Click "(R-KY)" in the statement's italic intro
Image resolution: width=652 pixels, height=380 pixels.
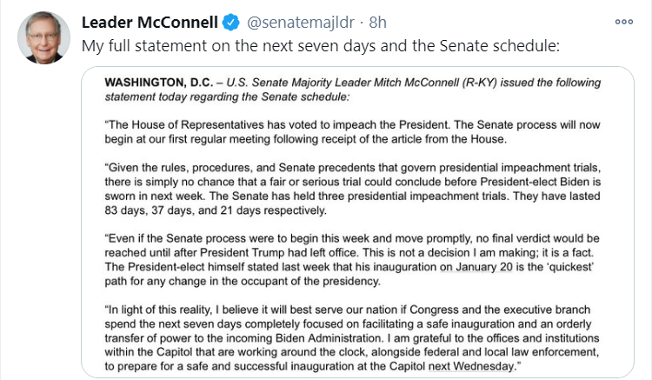click(x=479, y=83)
